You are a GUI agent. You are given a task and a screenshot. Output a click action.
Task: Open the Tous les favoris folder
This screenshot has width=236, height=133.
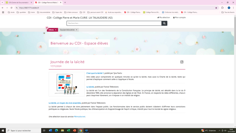click(228, 13)
